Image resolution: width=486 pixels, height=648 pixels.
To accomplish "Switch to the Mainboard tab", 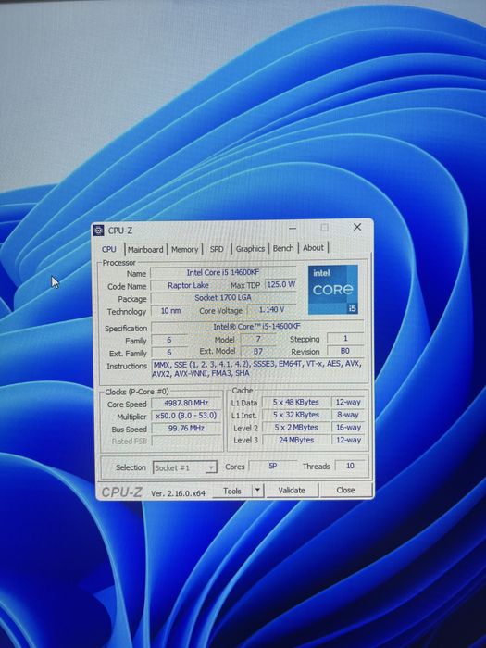I will (145, 250).
